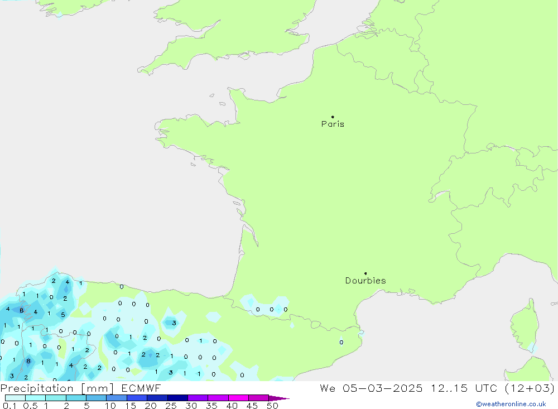The height and width of the screenshot is (409, 558).
Task: Click the '12..15 UTC' time range text
Action: coord(464,388)
